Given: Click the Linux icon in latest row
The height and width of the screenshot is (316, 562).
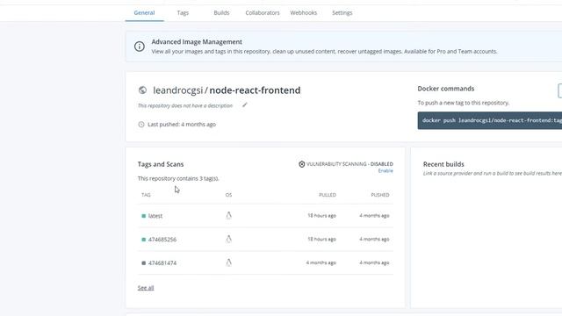Looking at the screenshot, I should [228, 215].
